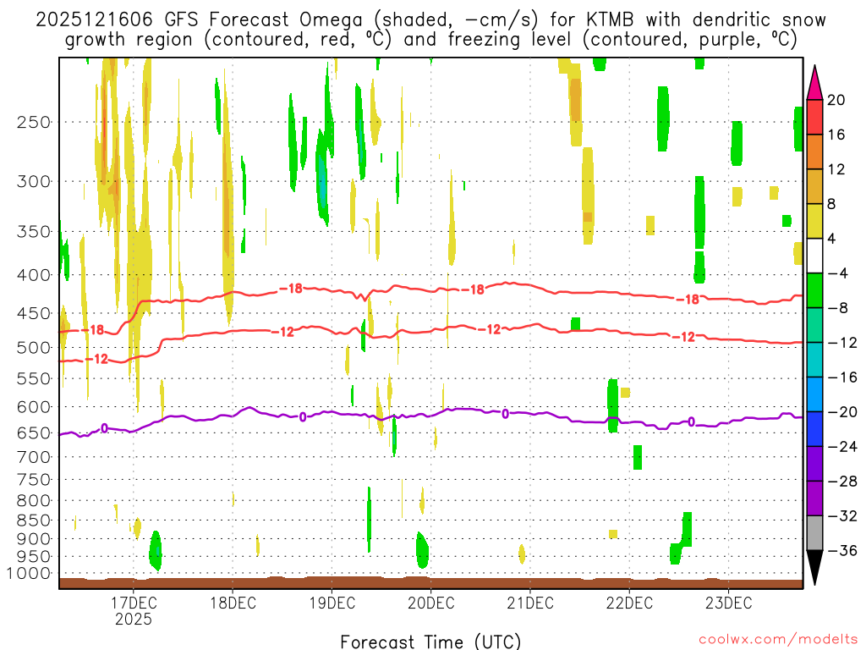Click the colorbar value label -36
The image size is (866, 650).
[842, 550]
